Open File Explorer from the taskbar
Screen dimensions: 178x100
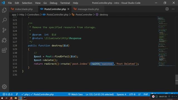tap(16, 98)
